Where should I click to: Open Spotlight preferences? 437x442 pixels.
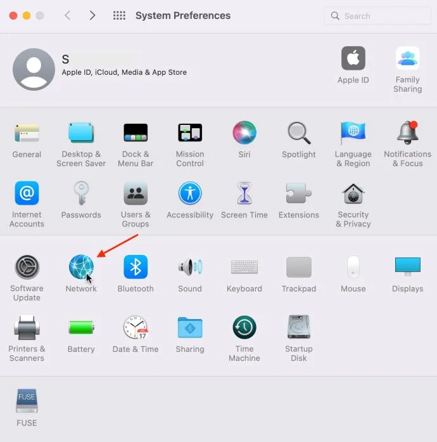pyautogui.click(x=299, y=133)
